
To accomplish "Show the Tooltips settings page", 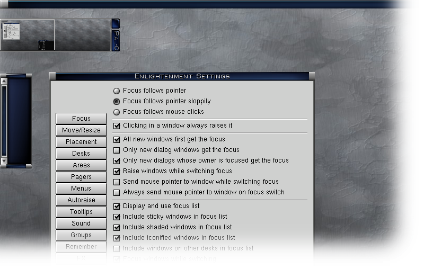I will pos(81,212).
